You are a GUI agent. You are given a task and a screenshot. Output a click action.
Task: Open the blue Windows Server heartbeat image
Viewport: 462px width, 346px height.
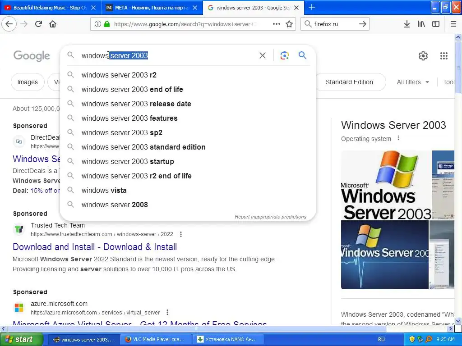pos(385,255)
